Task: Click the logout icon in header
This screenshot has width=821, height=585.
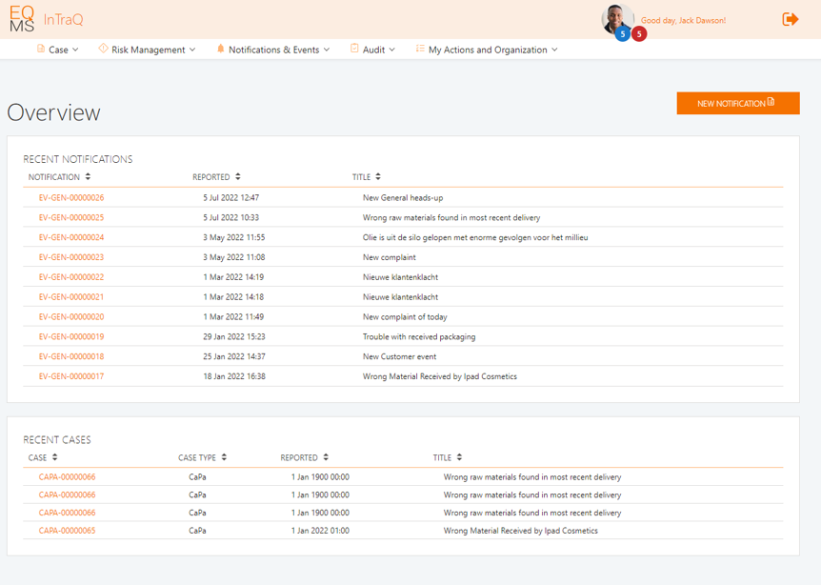Action: click(790, 19)
